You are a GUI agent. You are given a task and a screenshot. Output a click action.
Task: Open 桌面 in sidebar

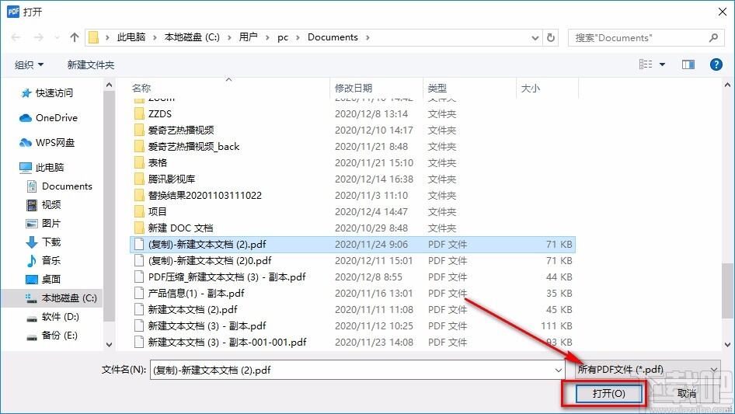[x=44, y=279]
